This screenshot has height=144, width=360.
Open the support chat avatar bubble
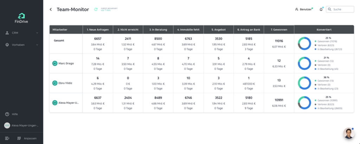click(x=348, y=133)
